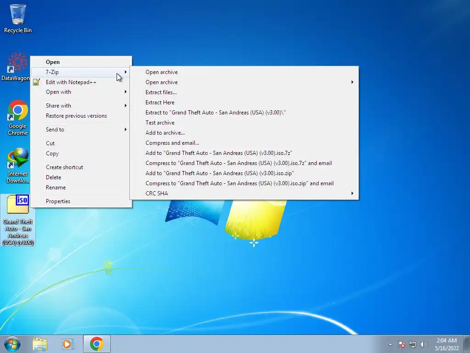This screenshot has height=353, width=470.
Task: Compress to .iso.7z and email
Action: point(244,163)
